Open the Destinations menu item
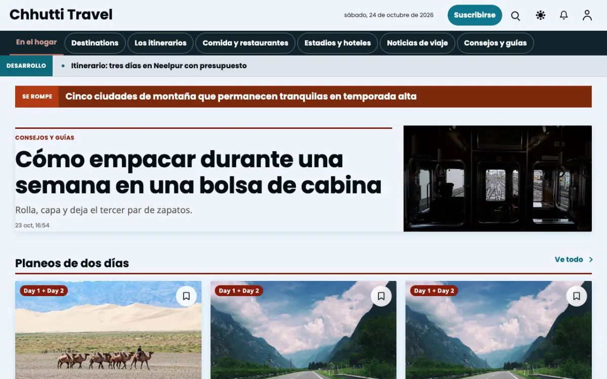 pos(95,43)
